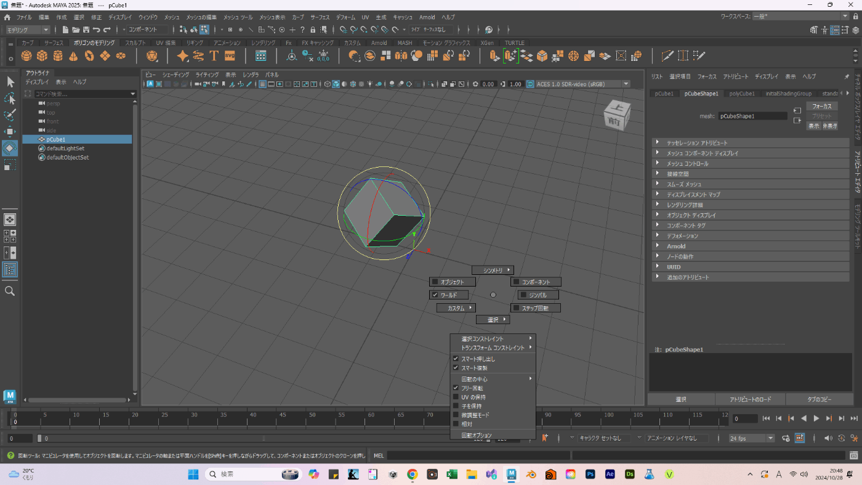This screenshot has width=862, height=485.
Task: Expand the テッセレーション アトリビュート section
Action: 751,143
